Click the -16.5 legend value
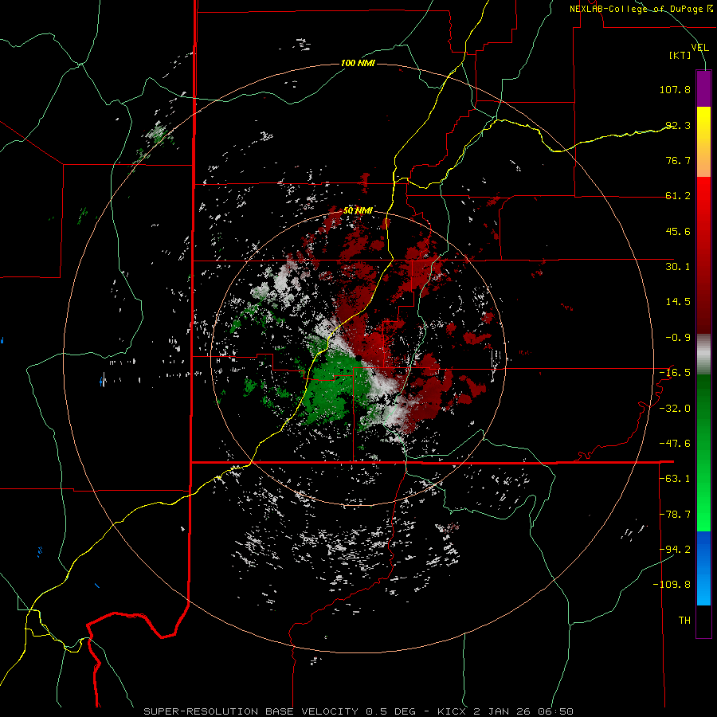Screen dimensions: 717x717 pyautogui.click(x=675, y=373)
